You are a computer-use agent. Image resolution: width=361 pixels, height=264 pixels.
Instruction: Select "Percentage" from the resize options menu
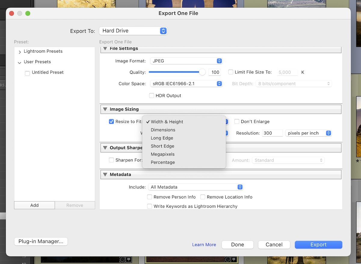(x=163, y=162)
